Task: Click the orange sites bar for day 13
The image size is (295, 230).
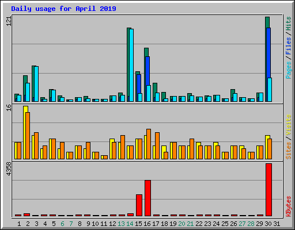Action: [x=123, y=147]
